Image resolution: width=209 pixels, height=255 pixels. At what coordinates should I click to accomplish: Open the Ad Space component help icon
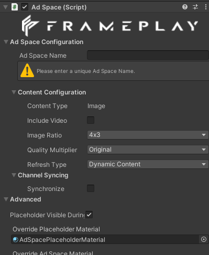click(185, 7)
